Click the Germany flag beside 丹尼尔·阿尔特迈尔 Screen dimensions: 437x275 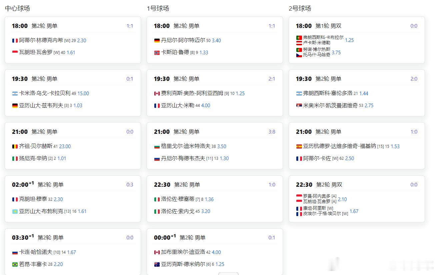pos(157,41)
